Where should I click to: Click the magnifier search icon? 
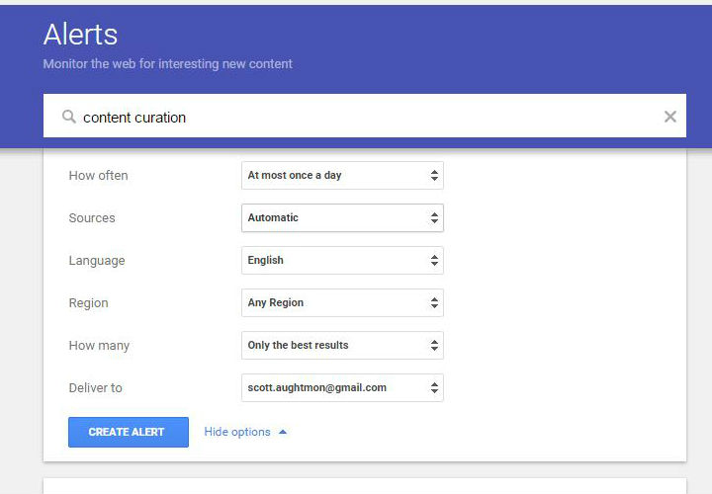[x=68, y=117]
